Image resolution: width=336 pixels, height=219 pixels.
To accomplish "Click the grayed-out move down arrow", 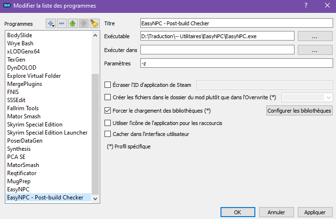I will [83, 23].
